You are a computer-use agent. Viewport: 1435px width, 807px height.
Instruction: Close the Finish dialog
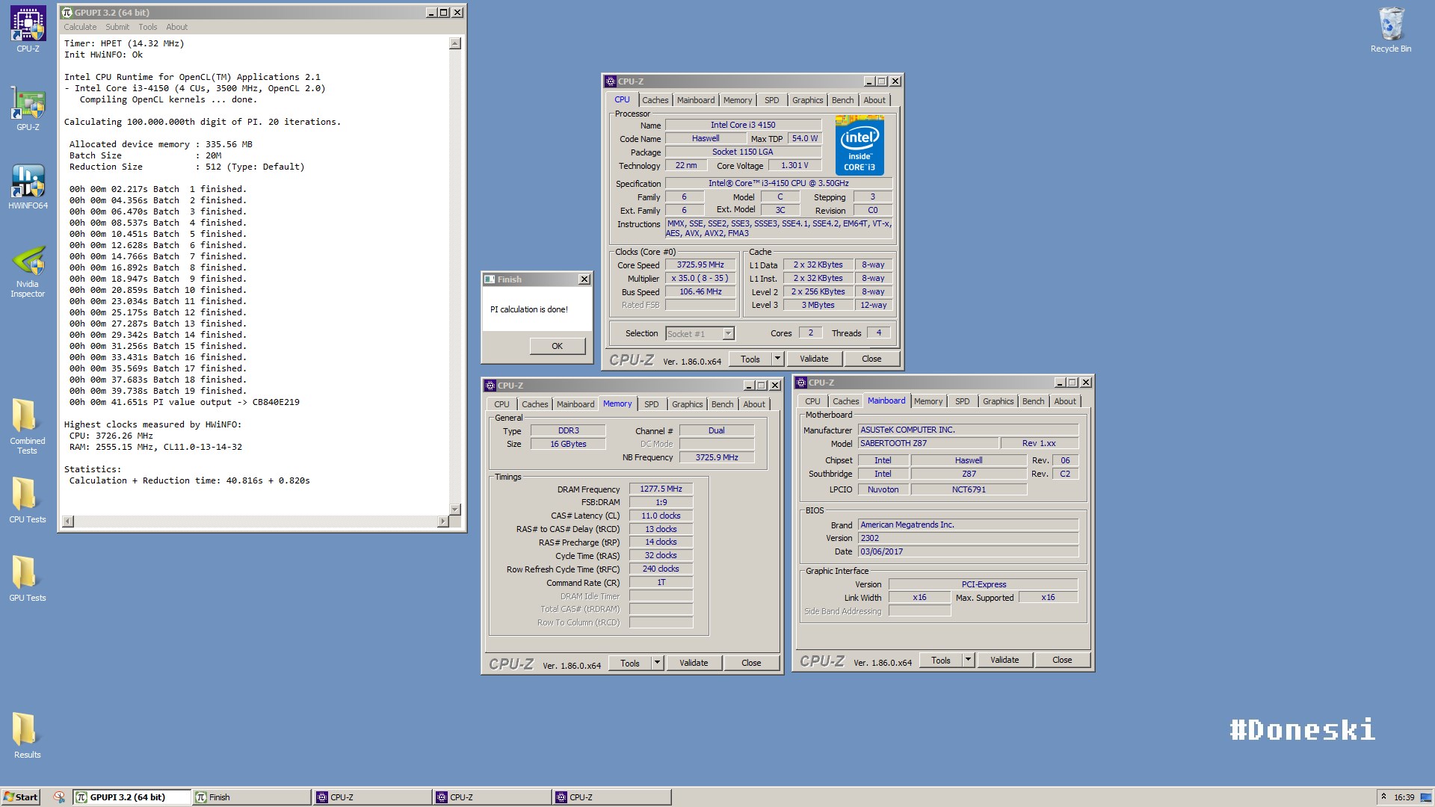coord(584,279)
